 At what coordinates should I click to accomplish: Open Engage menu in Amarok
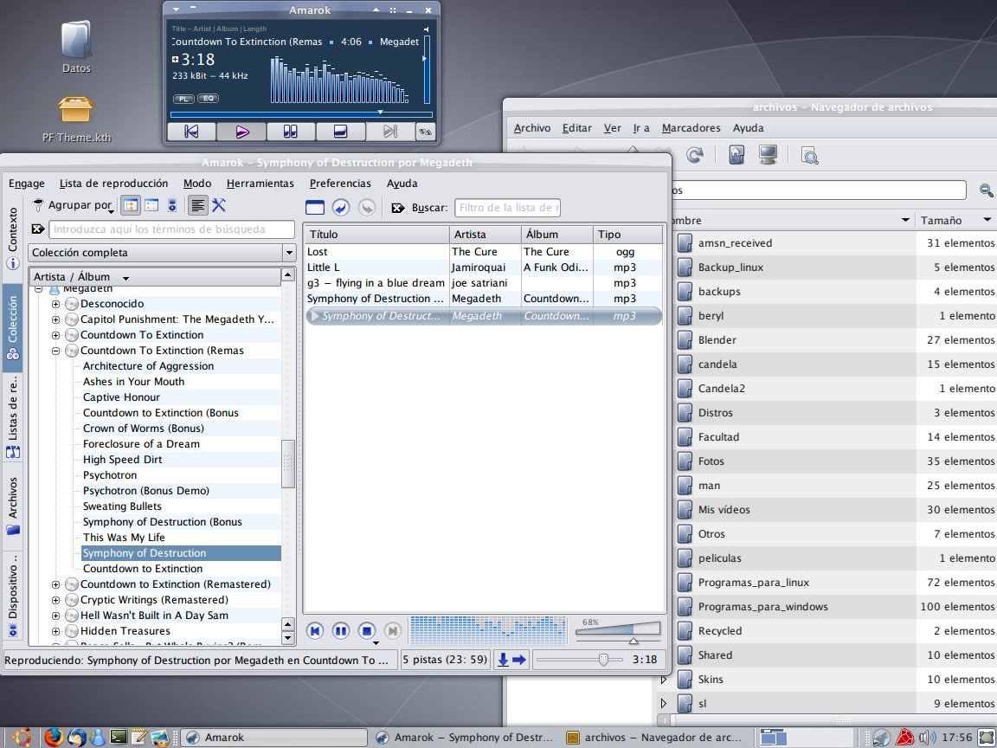(x=27, y=184)
